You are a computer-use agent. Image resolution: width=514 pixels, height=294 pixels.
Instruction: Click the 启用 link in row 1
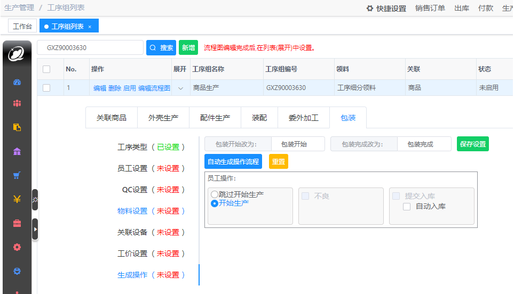pyautogui.click(x=130, y=88)
